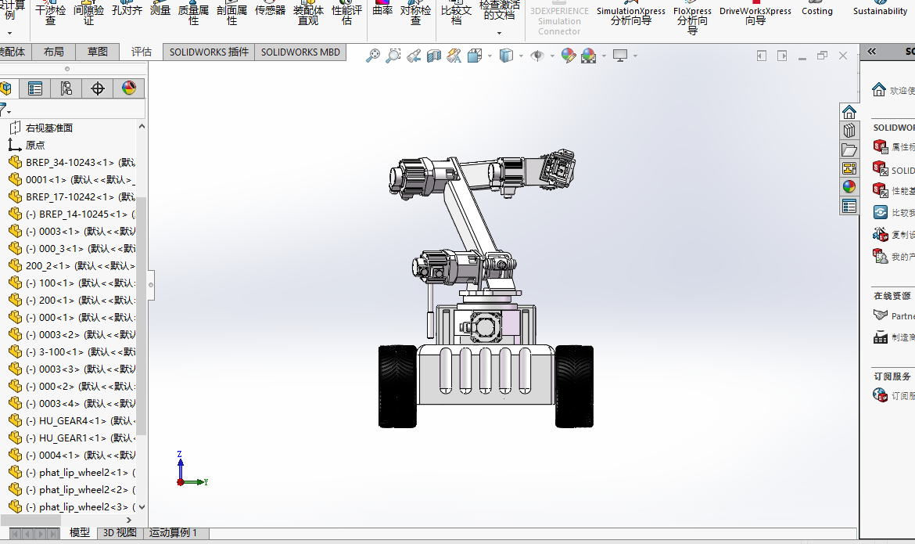Open the SOLIDWORKS MBD tab
The height and width of the screenshot is (544, 915).
300,52
